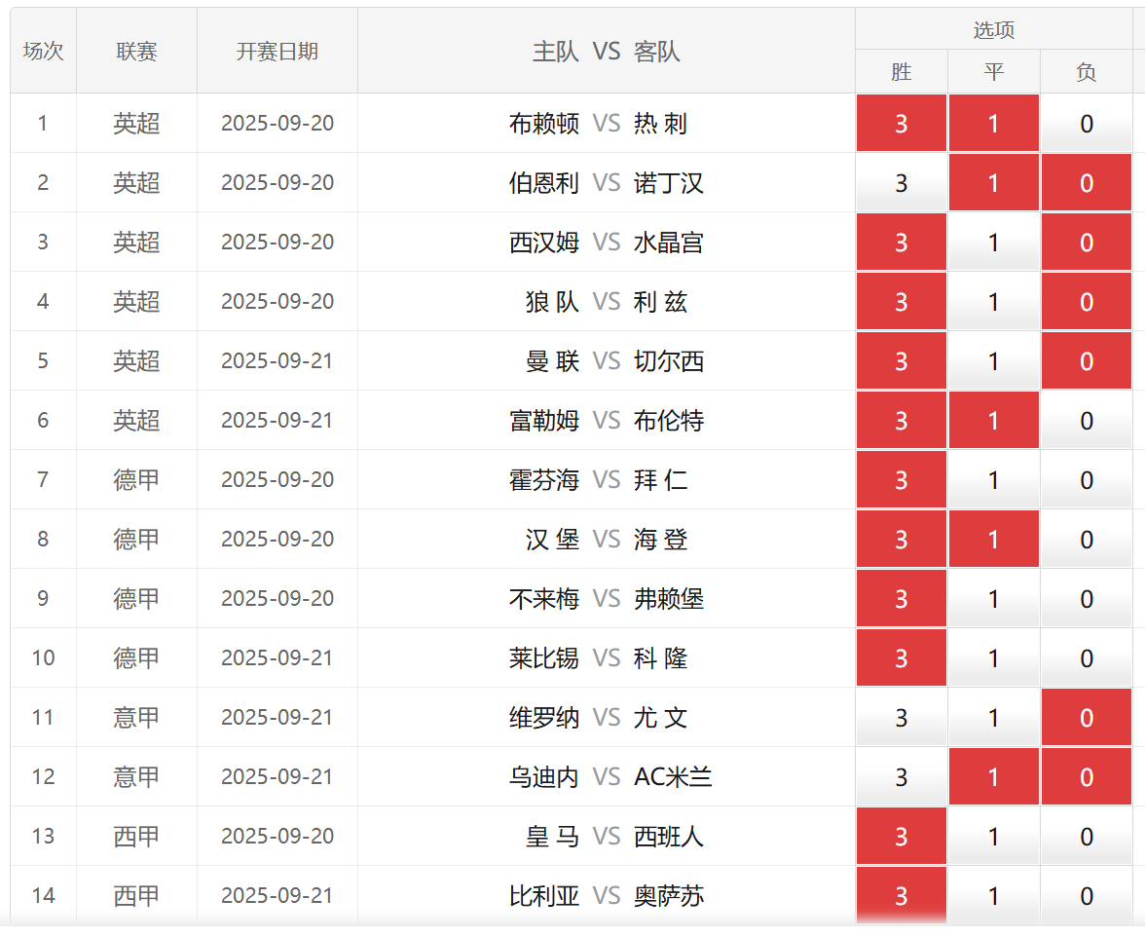
Task: Select loss option for 比利亚 VS 奥萨苏
Action: (1086, 896)
